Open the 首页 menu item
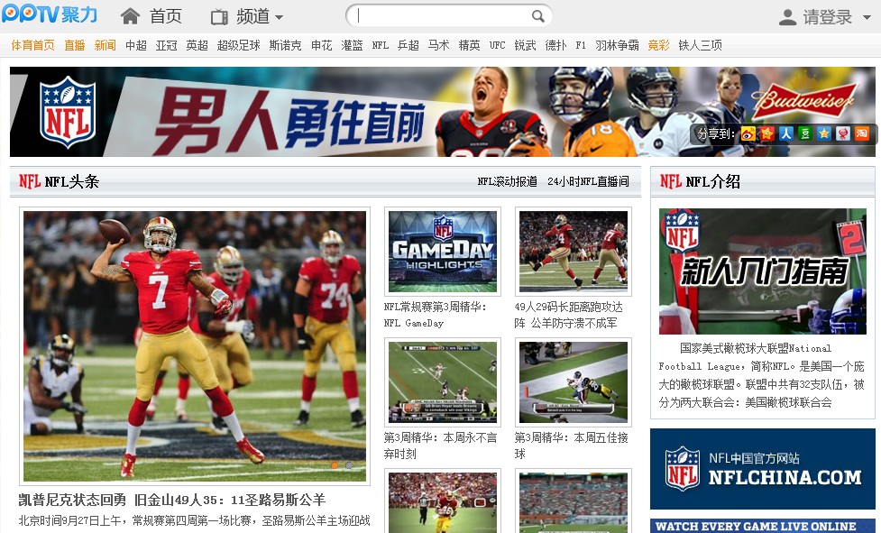The image size is (881, 533). click(x=165, y=16)
